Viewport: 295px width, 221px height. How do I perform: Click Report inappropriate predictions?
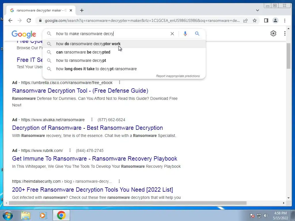178,76
